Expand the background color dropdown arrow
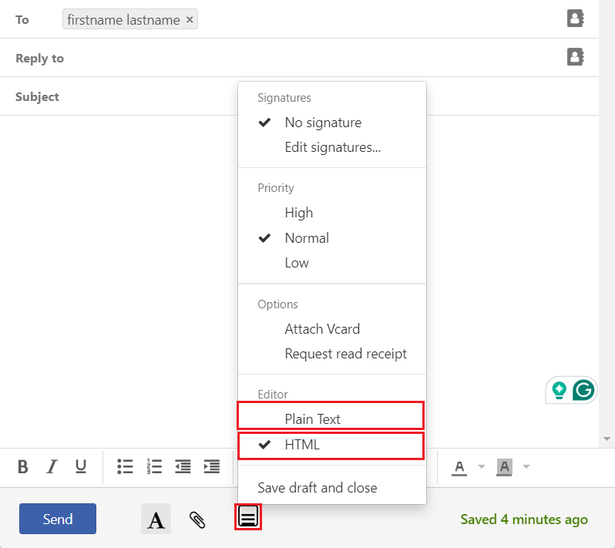Viewport: 615px width, 548px height. click(526, 466)
